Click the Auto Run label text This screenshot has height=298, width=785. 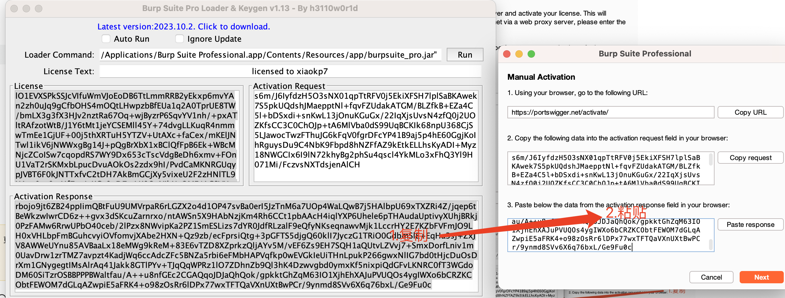[x=131, y=39]
